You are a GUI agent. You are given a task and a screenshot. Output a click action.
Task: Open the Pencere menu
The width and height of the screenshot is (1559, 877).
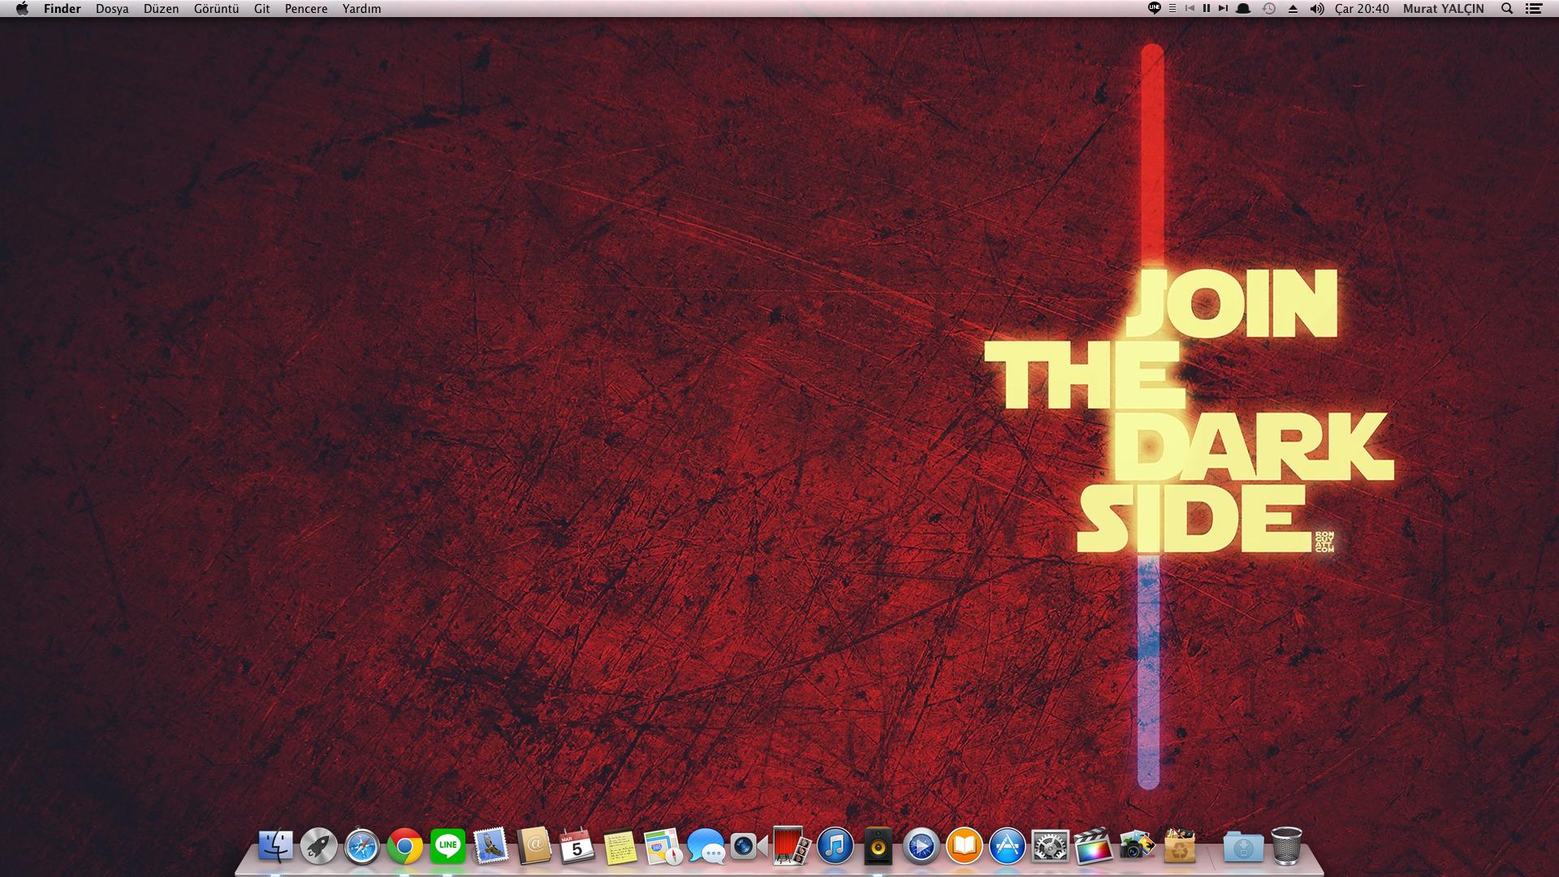(x=306, y=9)
